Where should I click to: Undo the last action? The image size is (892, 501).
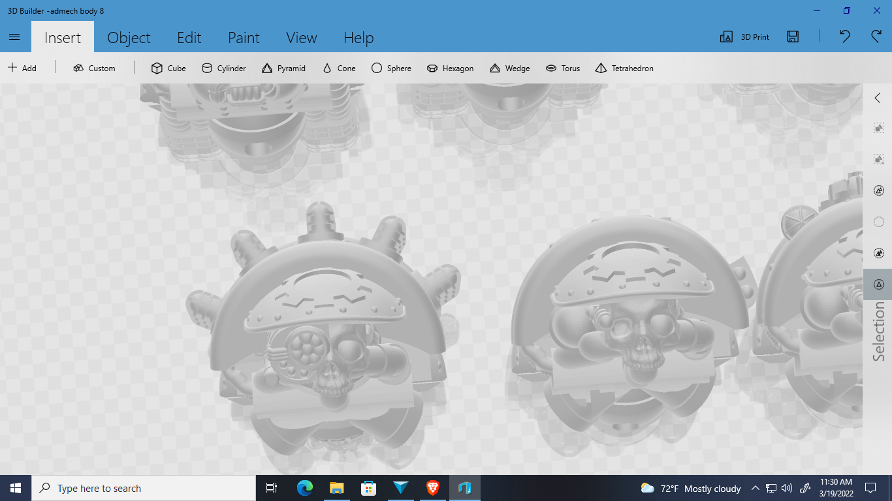(x=845, y=37)
